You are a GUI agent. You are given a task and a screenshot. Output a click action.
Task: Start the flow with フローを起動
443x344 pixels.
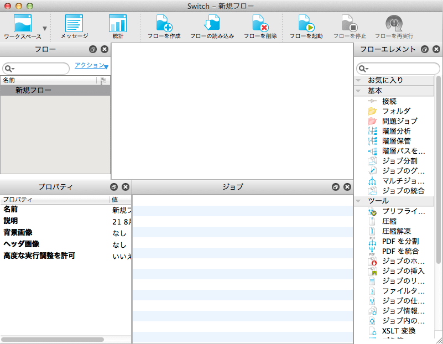coord(306,24)
